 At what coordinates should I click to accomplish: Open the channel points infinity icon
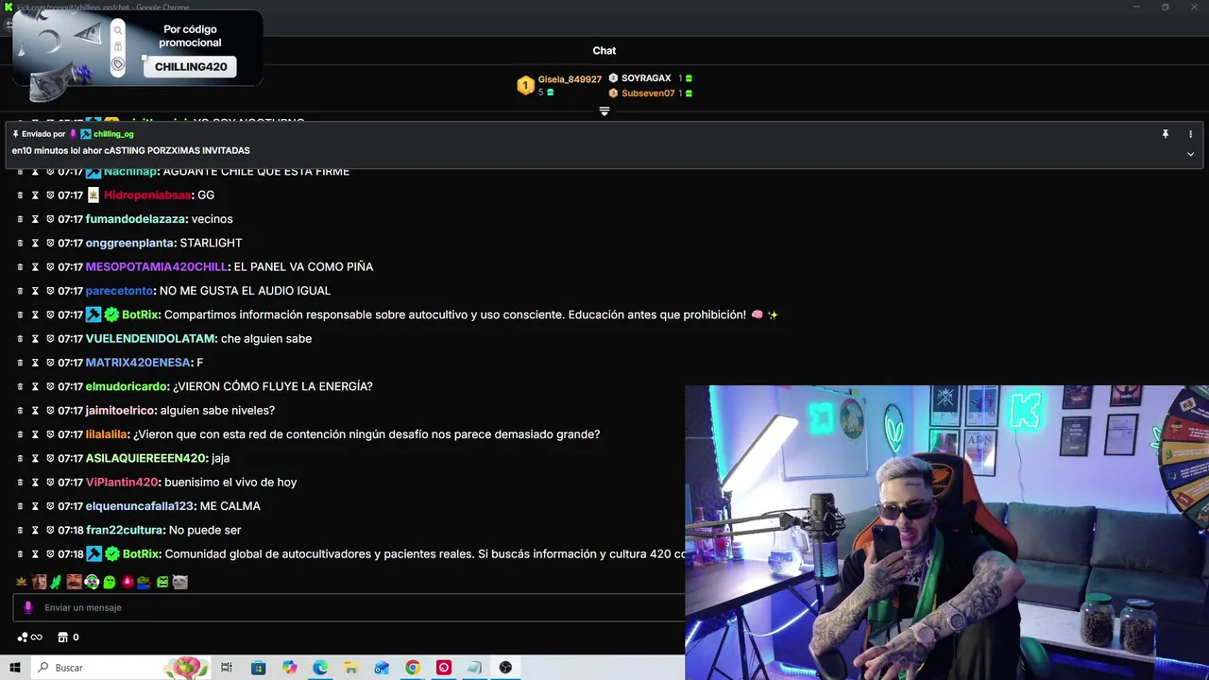coord(29,637)
